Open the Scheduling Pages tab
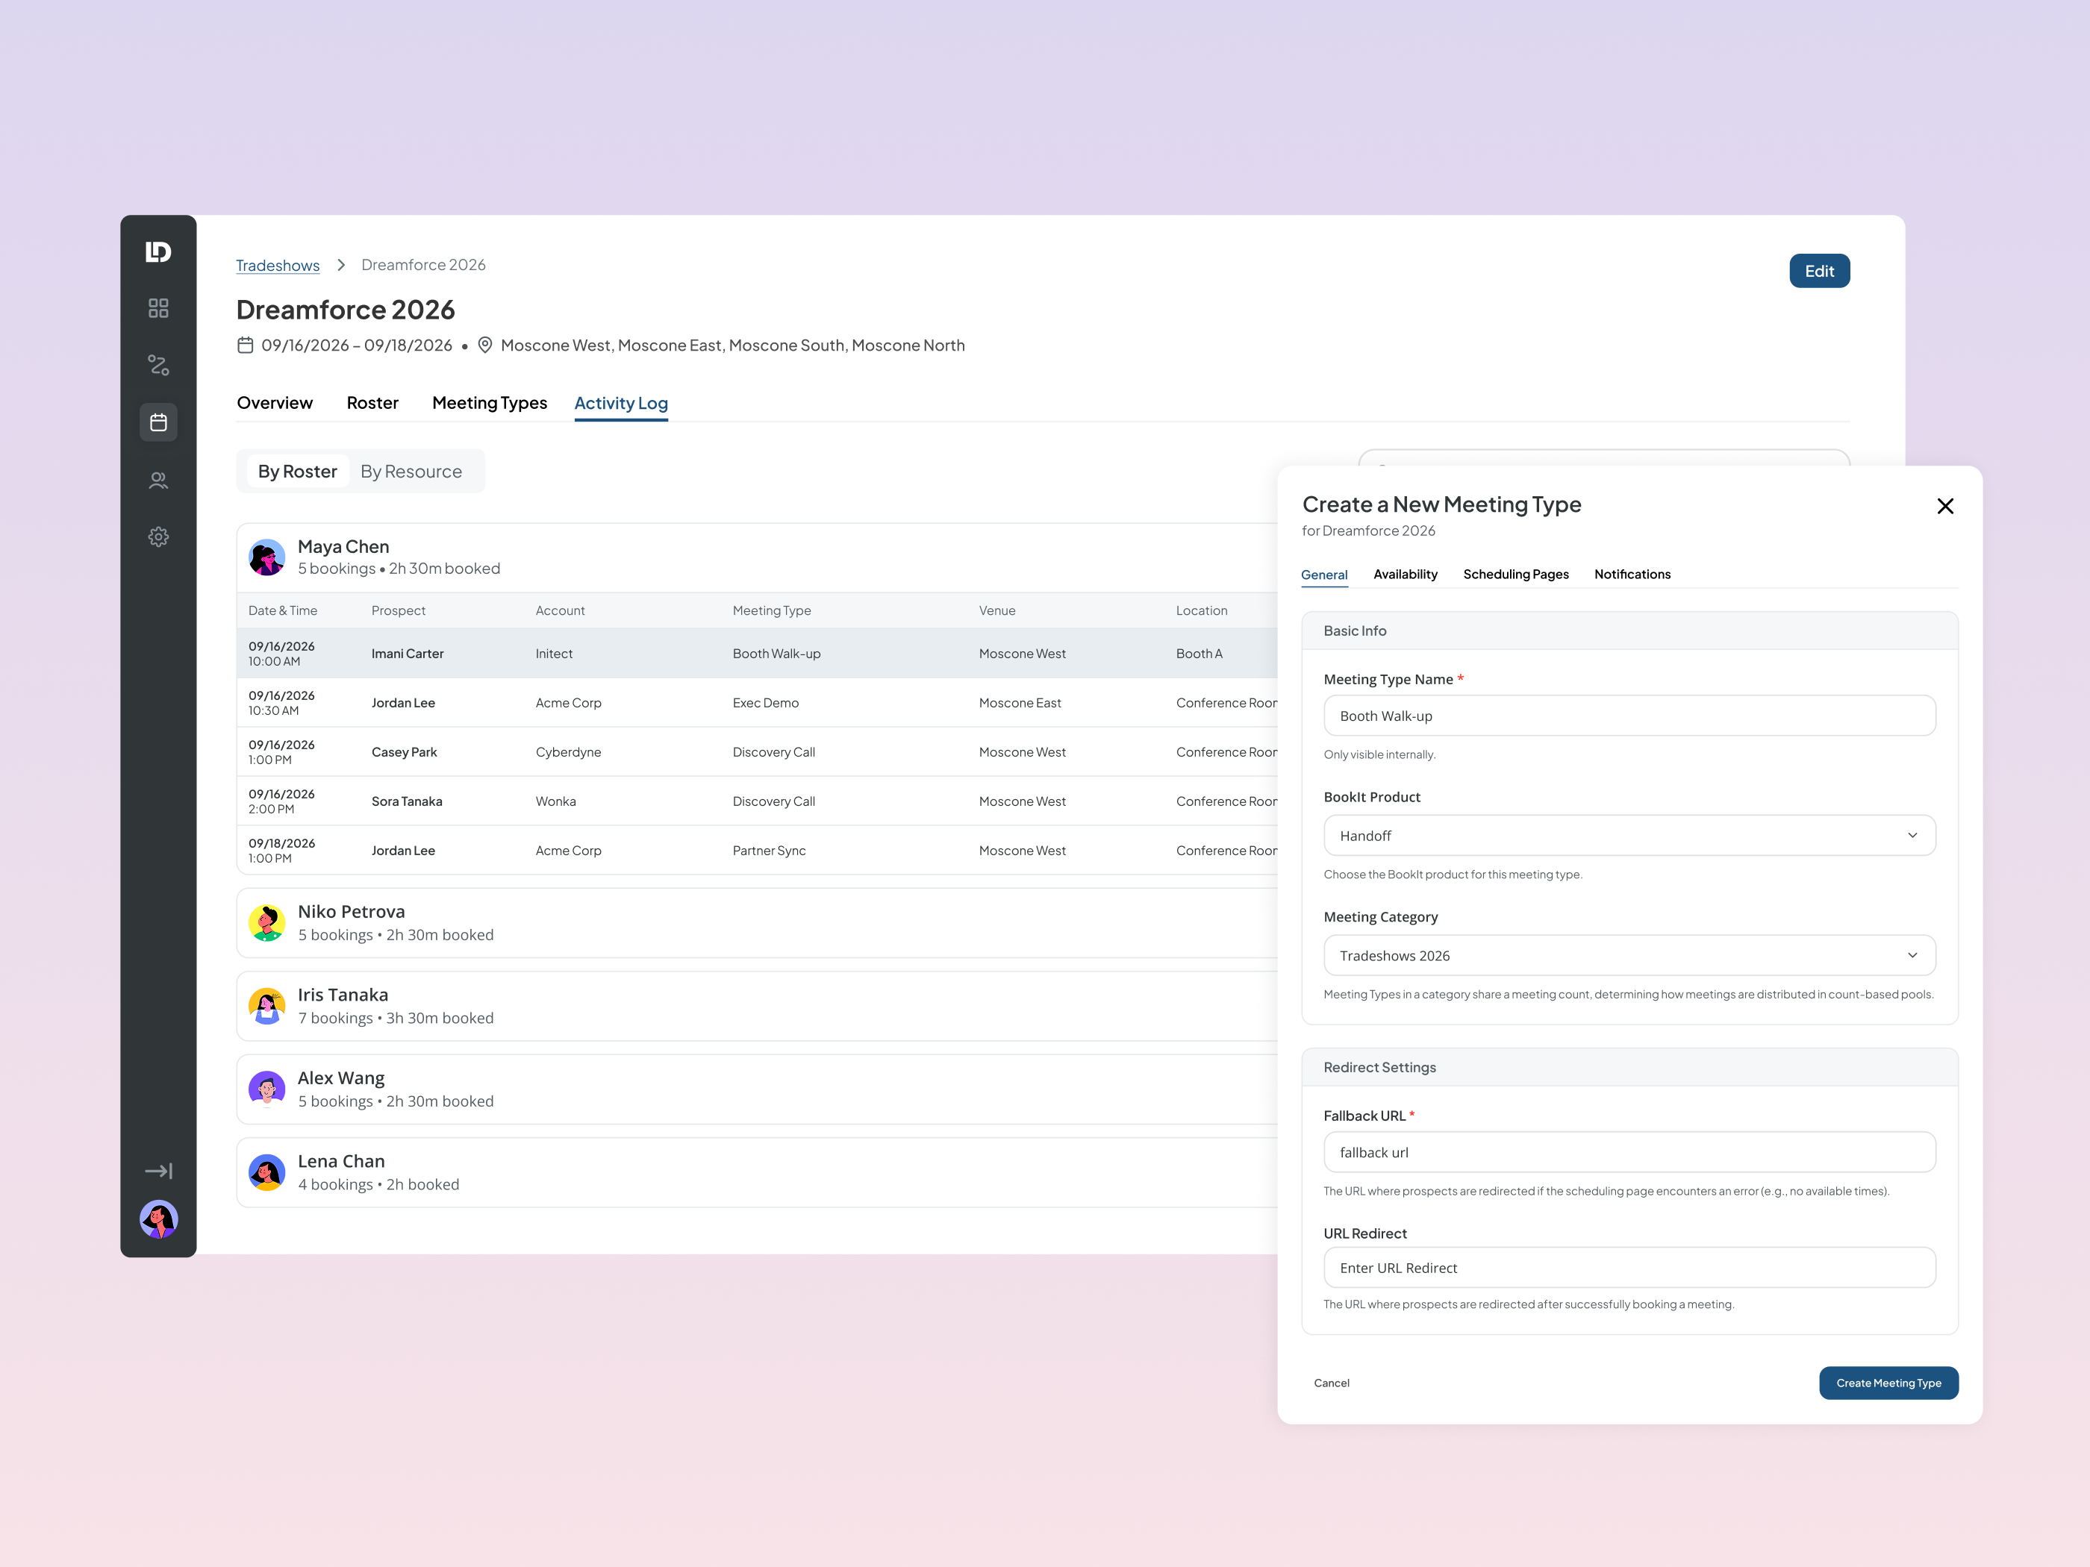The height and width of the screenshot is (1567, 2090). 1515,575
